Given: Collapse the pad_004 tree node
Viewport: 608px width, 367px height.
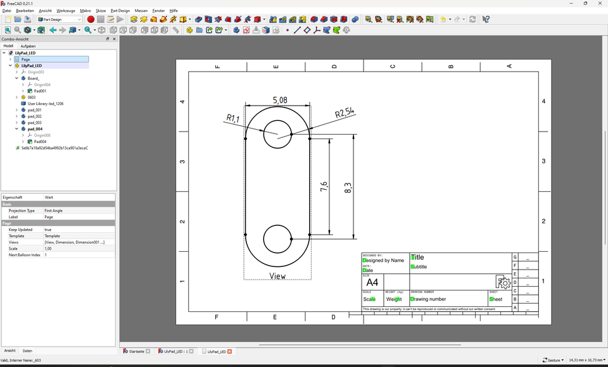Looking at the screenshot, I should click(17, 129).
